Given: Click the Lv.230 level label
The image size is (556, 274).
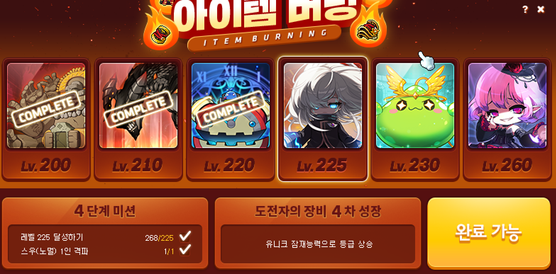Looking at the screenshot, I should click(x=414, y=165).
